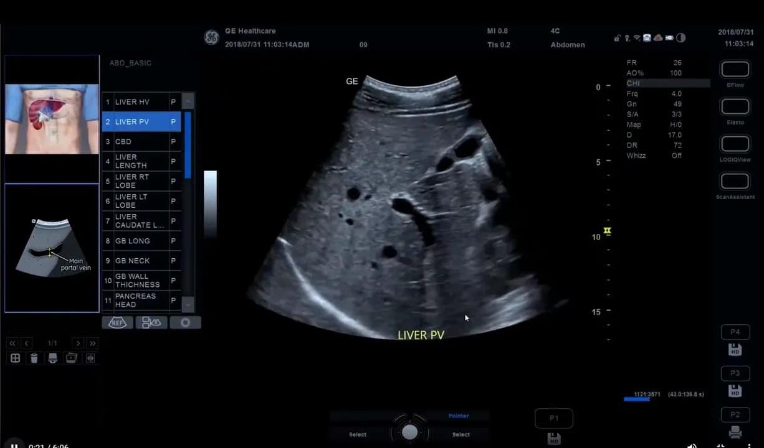Click the contrast indicator icon in status bar
The image size is (764, 448).
(680, 37)
